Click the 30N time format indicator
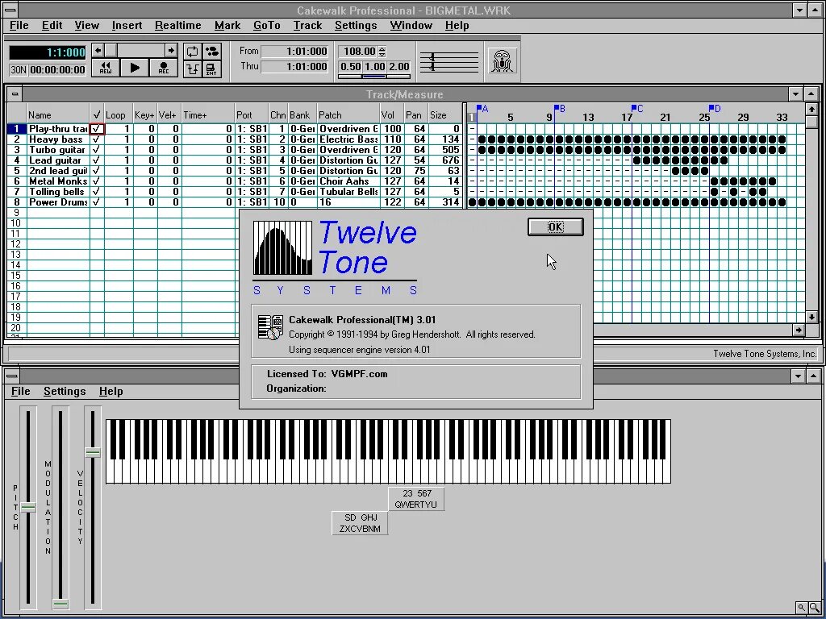Image resolution: width=826 pixels, height=619 pixels. coord(19,69)
